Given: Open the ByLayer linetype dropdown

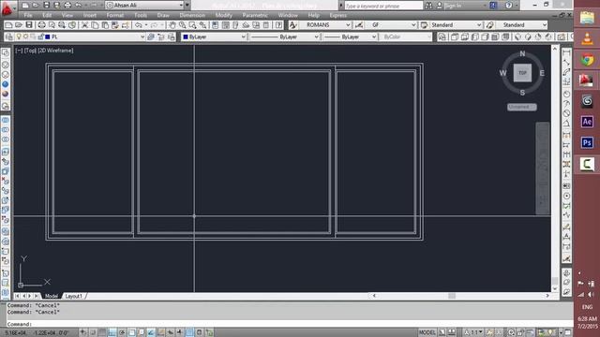Looking at the screenshot, I should (316, 37).
